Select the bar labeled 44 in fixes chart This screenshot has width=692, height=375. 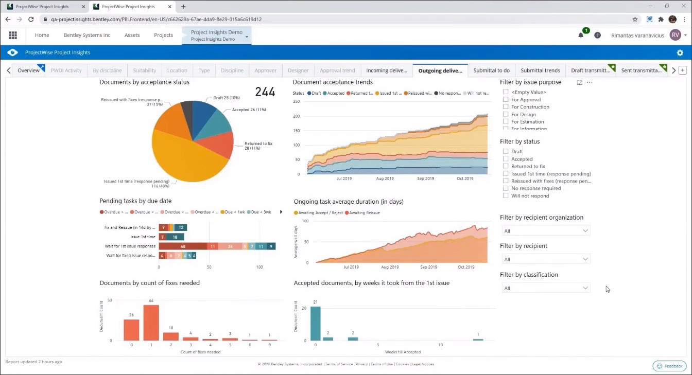151,323
